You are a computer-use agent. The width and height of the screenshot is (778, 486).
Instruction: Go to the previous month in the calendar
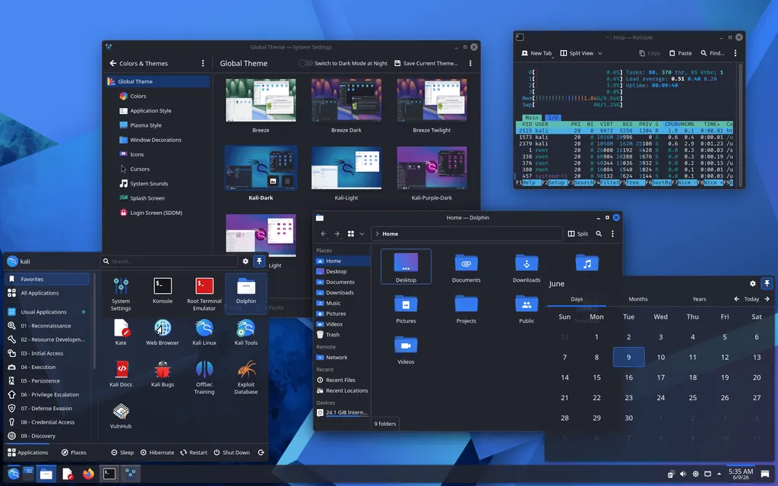736,299
